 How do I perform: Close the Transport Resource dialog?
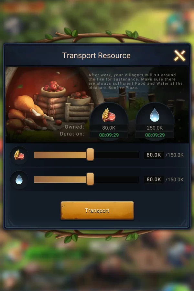pyautogui.click(x=179, y=55)
